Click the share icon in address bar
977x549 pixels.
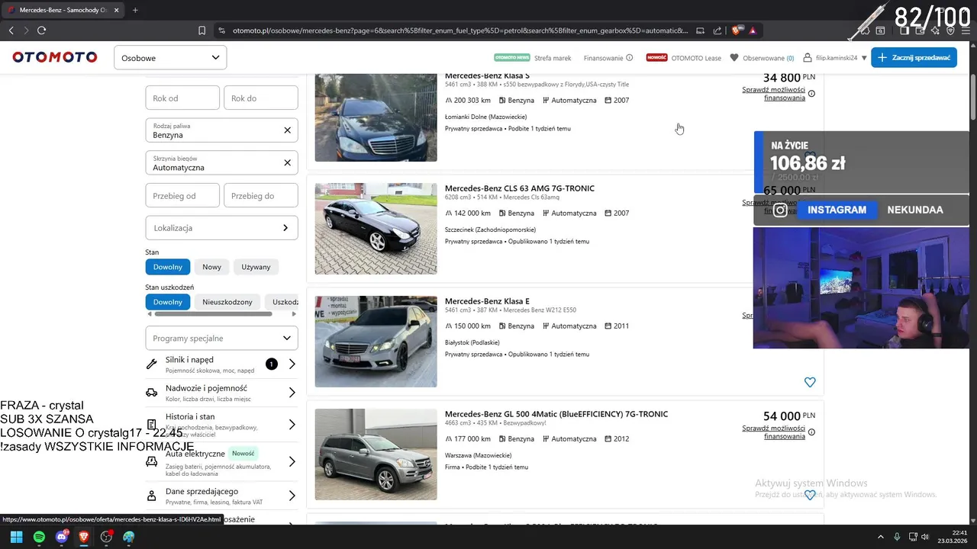(x=717, y=30)
